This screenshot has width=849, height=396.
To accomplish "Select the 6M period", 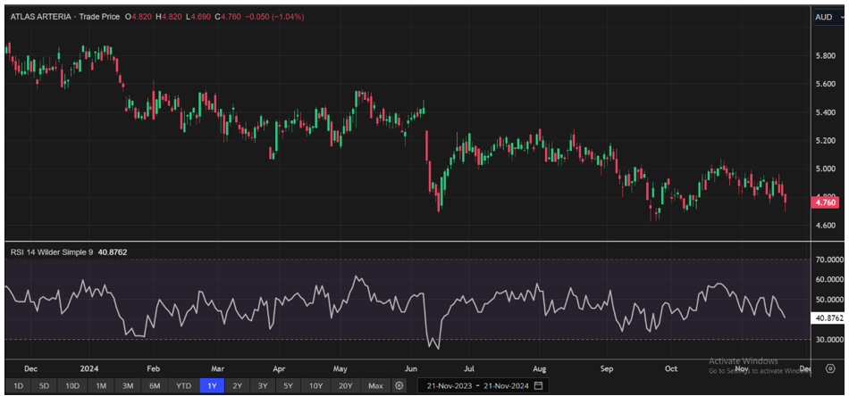I will coord(155,385).
